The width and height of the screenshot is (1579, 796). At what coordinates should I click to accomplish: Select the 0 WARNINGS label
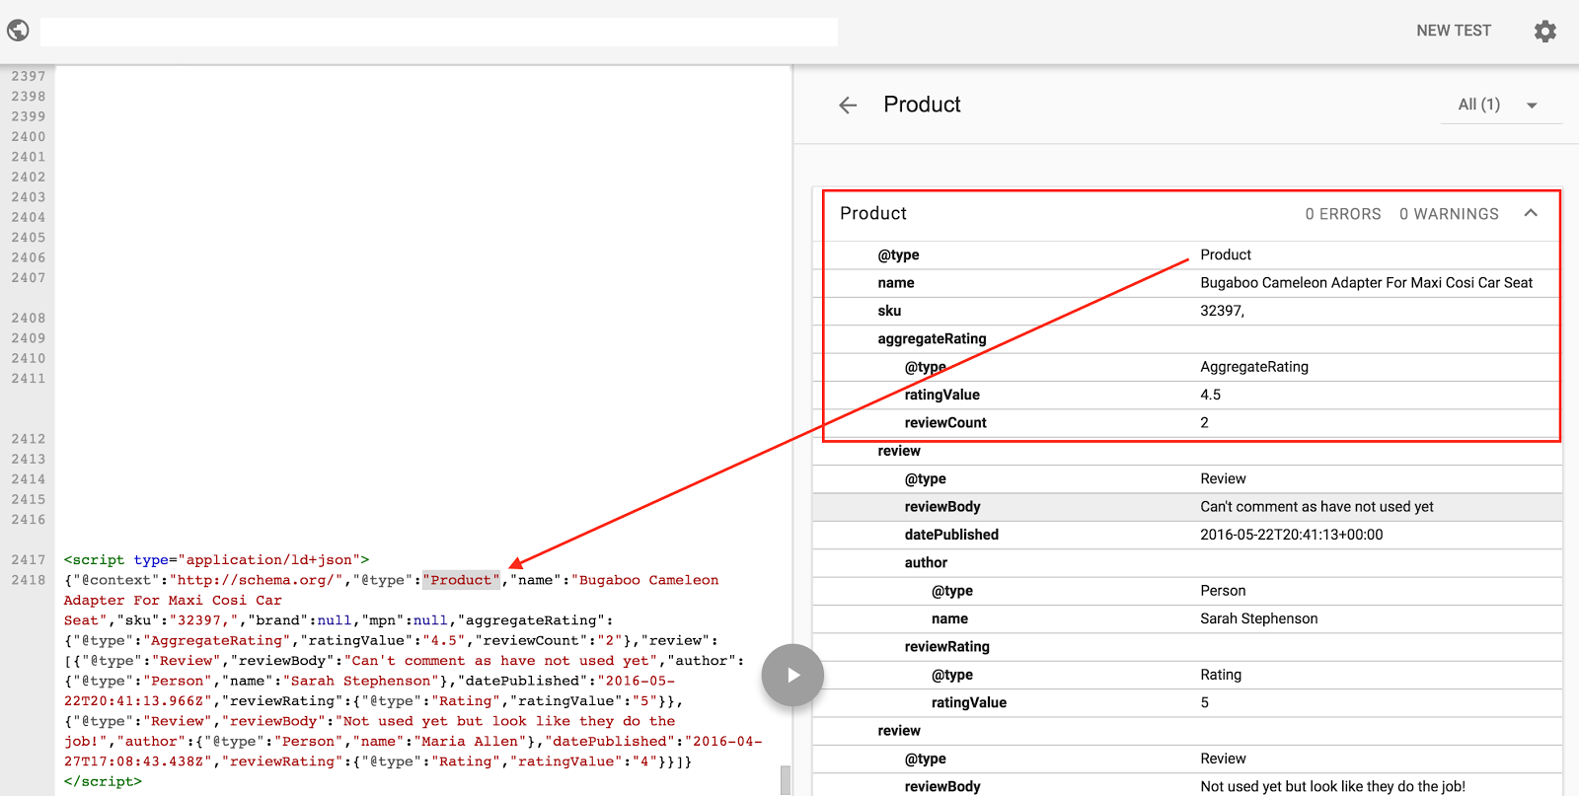1449,214
